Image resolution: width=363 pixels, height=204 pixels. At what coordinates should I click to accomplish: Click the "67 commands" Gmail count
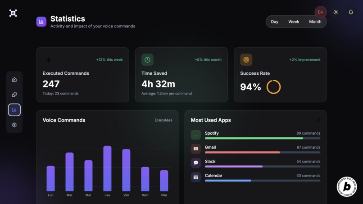click(x=309, y=148)
